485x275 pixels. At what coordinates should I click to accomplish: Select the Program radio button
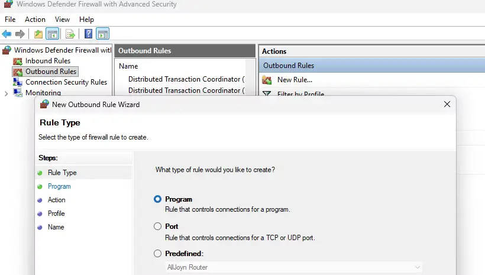[x=157, y=199]
